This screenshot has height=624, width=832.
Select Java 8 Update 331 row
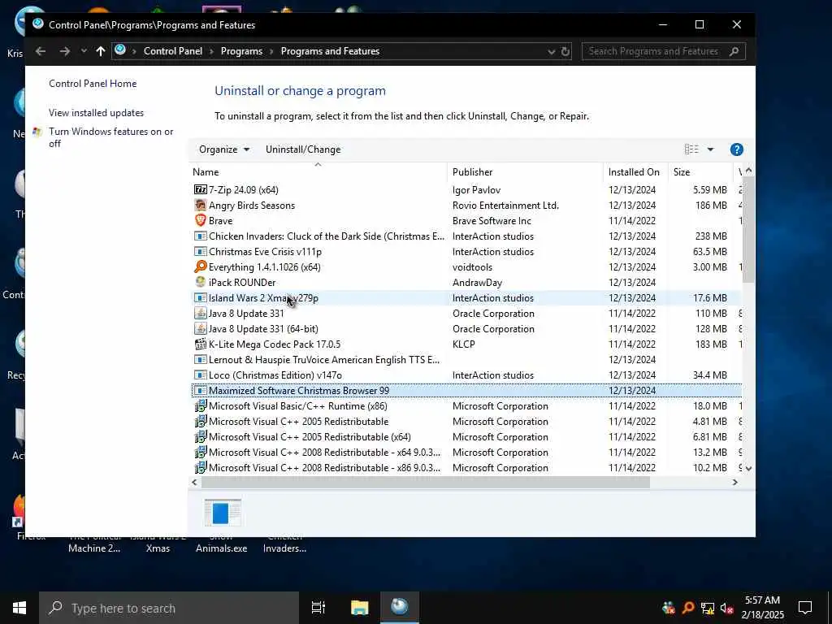tap(466, 313)
